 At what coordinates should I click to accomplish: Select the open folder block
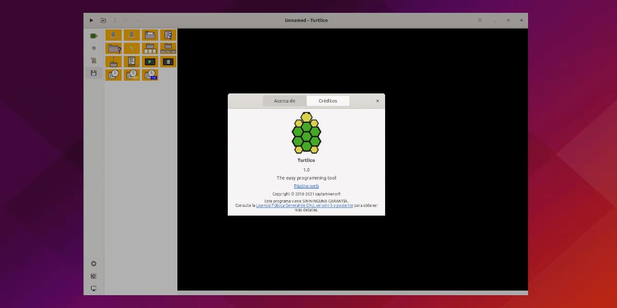(x=150, y=35)
